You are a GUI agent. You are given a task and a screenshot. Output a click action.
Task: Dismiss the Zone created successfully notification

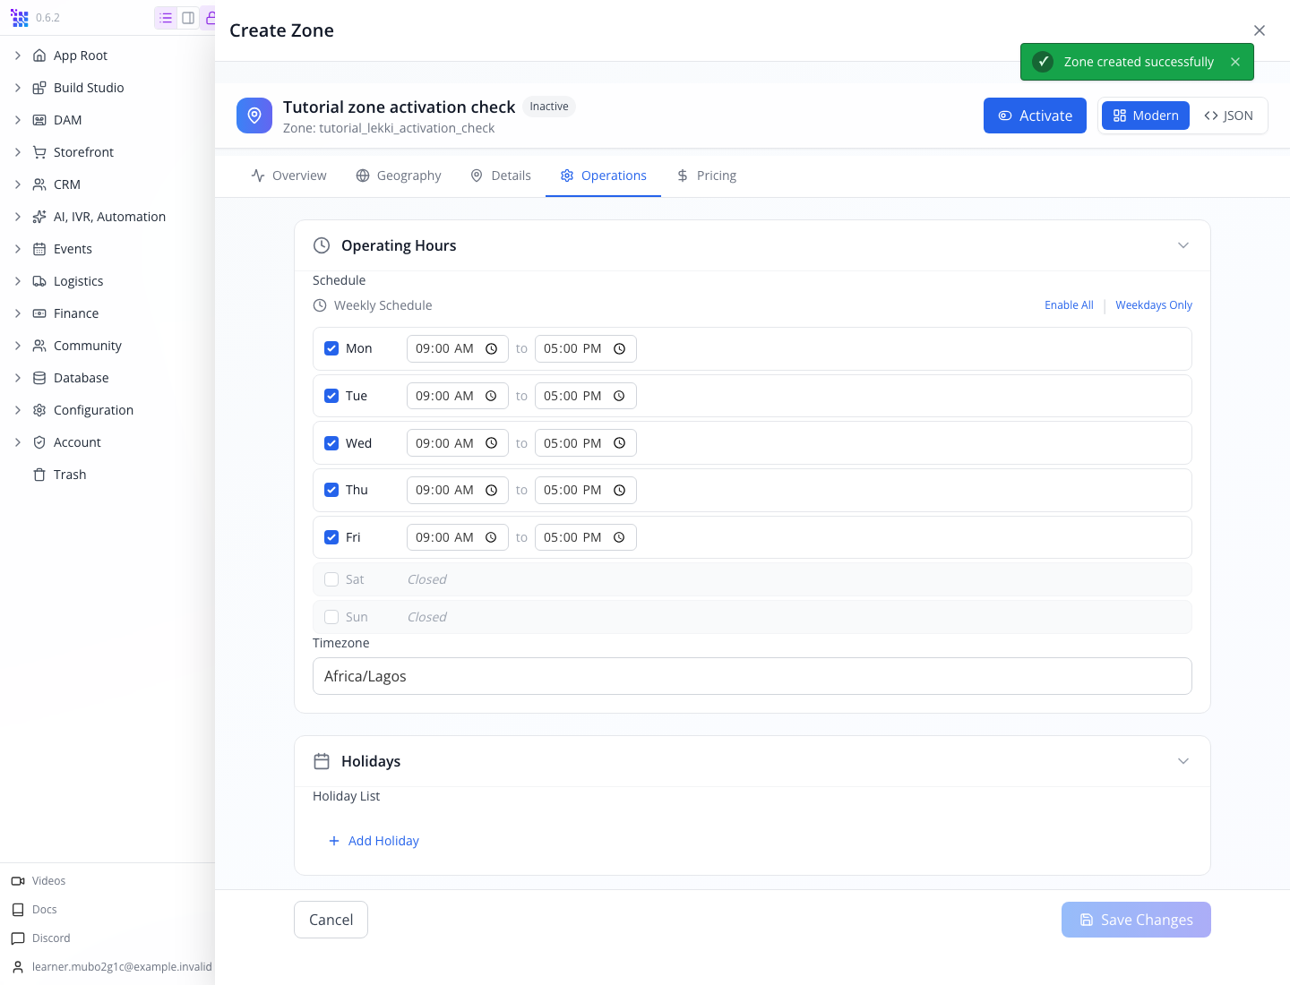coord(1235,62)
